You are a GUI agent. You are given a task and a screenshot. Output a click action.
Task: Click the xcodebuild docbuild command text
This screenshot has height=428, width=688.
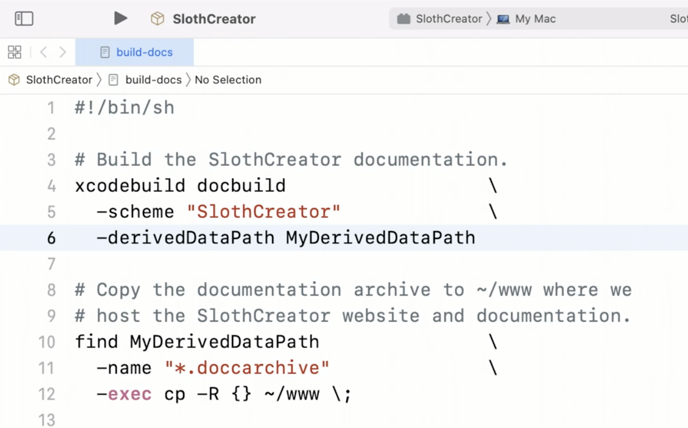click(180, 186)
